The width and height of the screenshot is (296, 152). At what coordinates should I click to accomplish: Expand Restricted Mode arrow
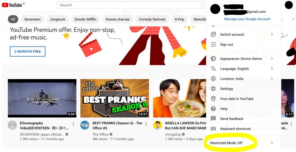click(x=272, y=143)
